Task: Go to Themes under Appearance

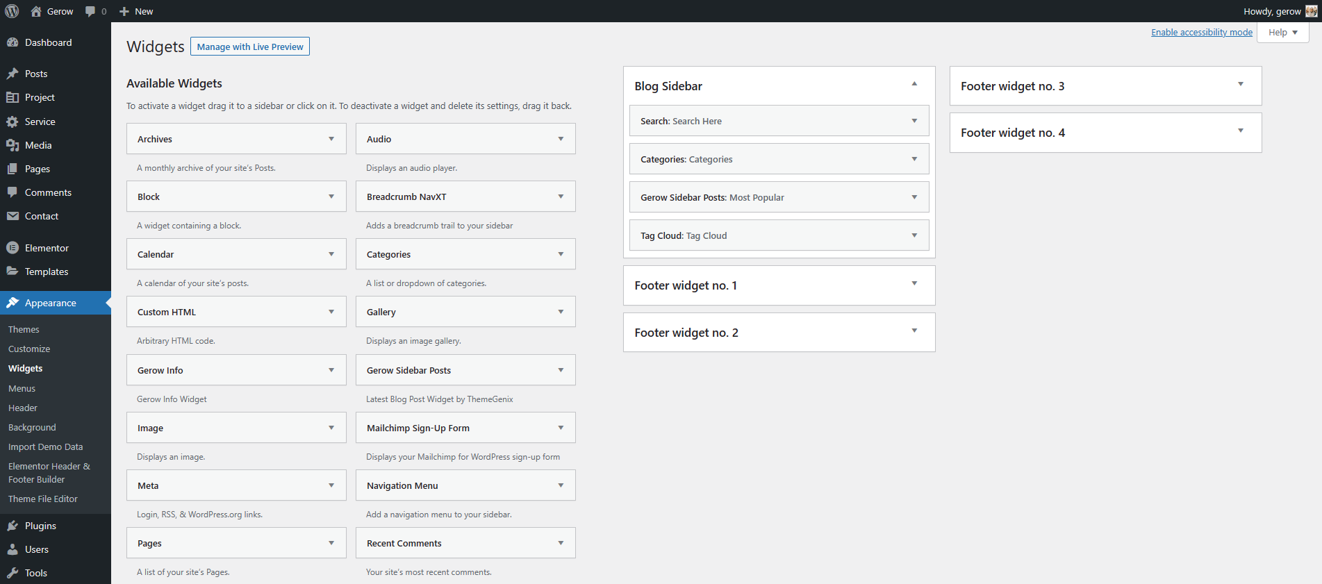Action: coord(24,329)
